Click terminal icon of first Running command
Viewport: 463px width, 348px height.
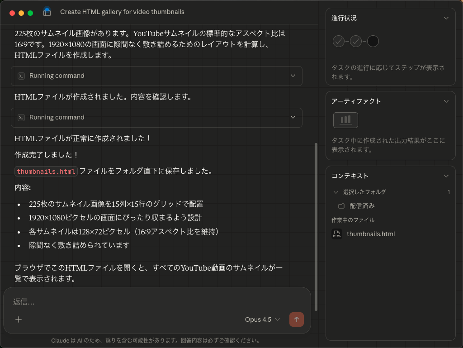click(21, 76)
